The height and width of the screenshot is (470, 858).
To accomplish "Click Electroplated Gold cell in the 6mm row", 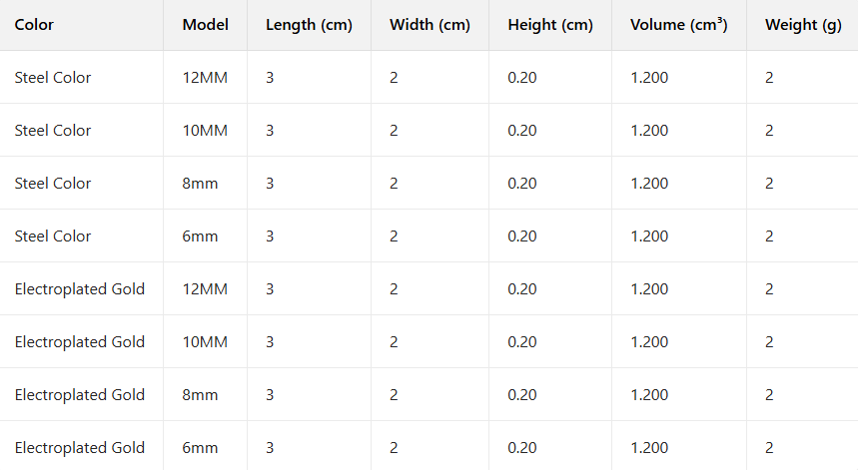I will tap(80, 448).
